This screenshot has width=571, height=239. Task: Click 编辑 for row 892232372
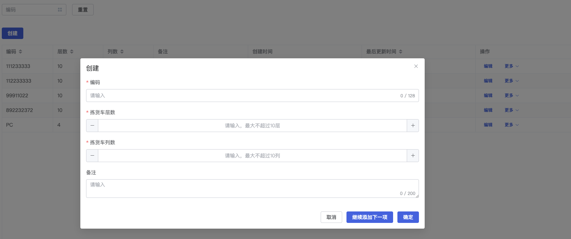click(x=488, y=110)
